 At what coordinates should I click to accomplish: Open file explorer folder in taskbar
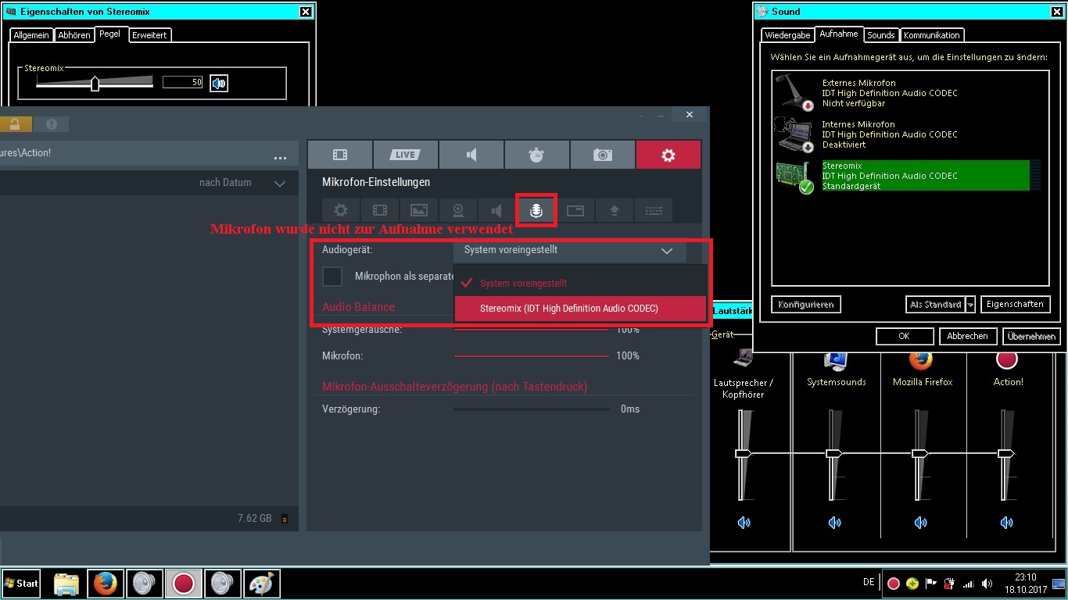(x=66, y=584)
